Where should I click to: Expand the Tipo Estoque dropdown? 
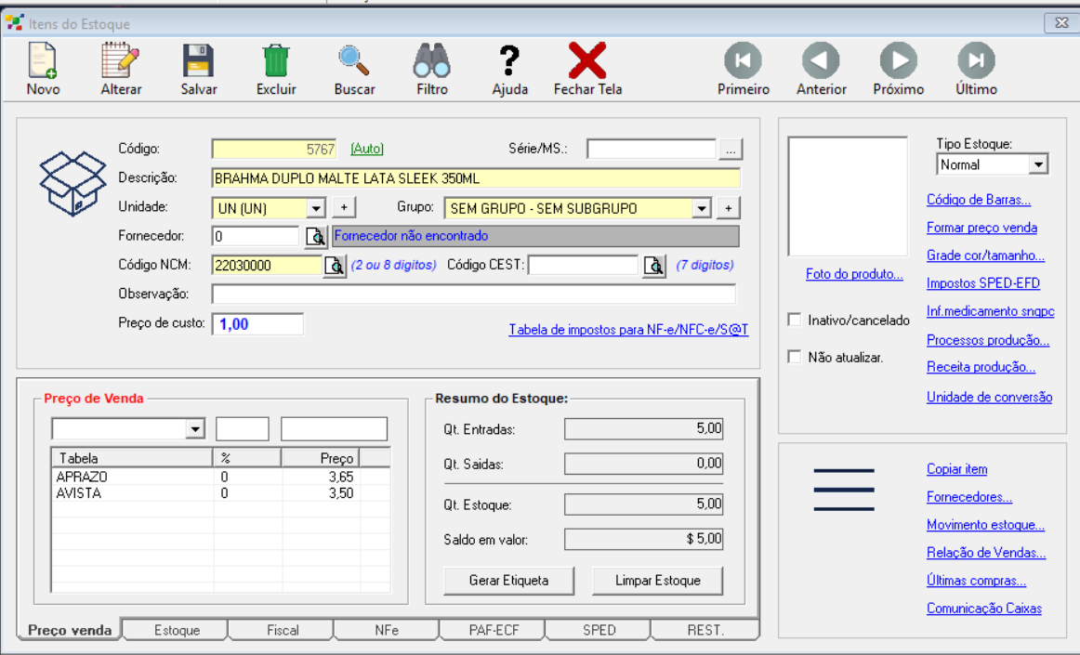coord(1038,164)
